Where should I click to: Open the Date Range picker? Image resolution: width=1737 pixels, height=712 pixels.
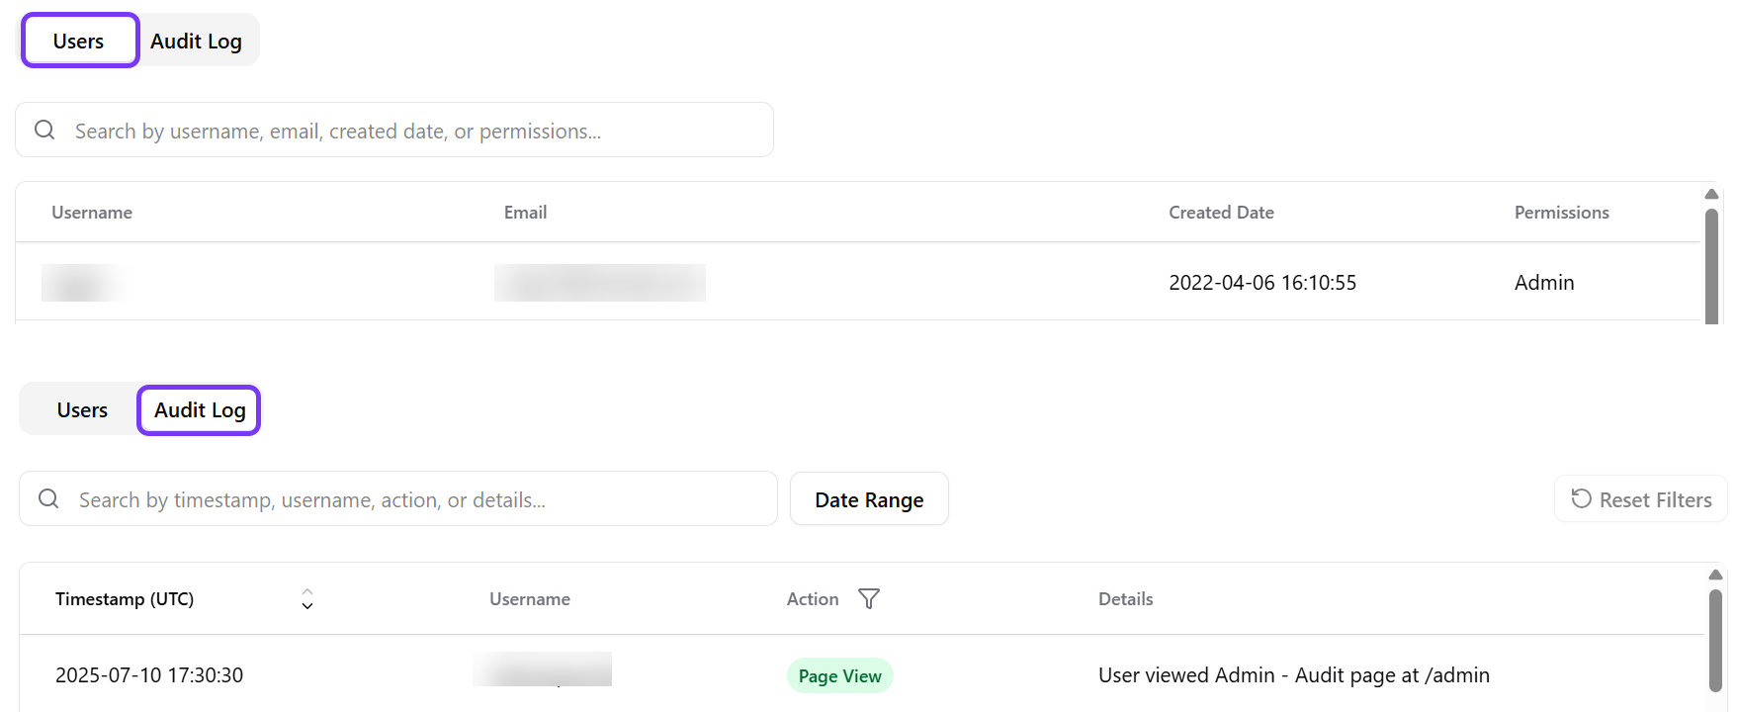coord(869,499)
